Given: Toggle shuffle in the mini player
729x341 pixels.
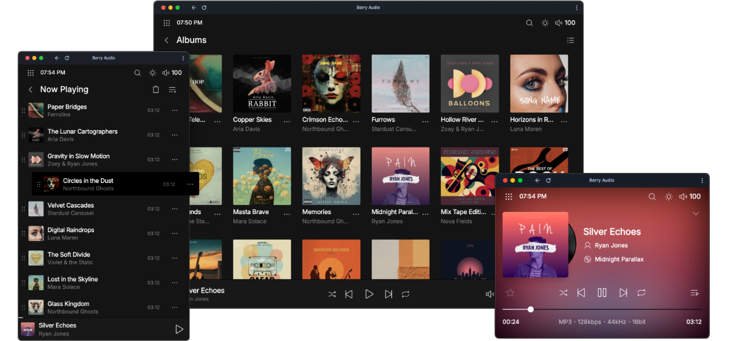Looking at the screenshot, I should [x=563, y=293].
